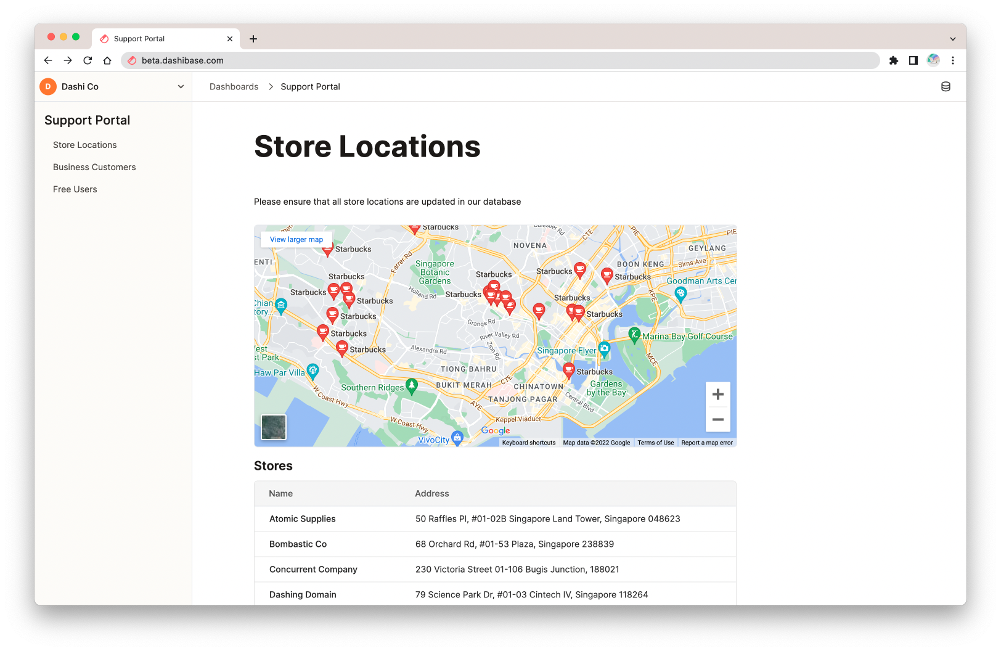Screen dimensions: 1001x651
Task: Open Free Users in sidebar
Action: coord(75,189)
